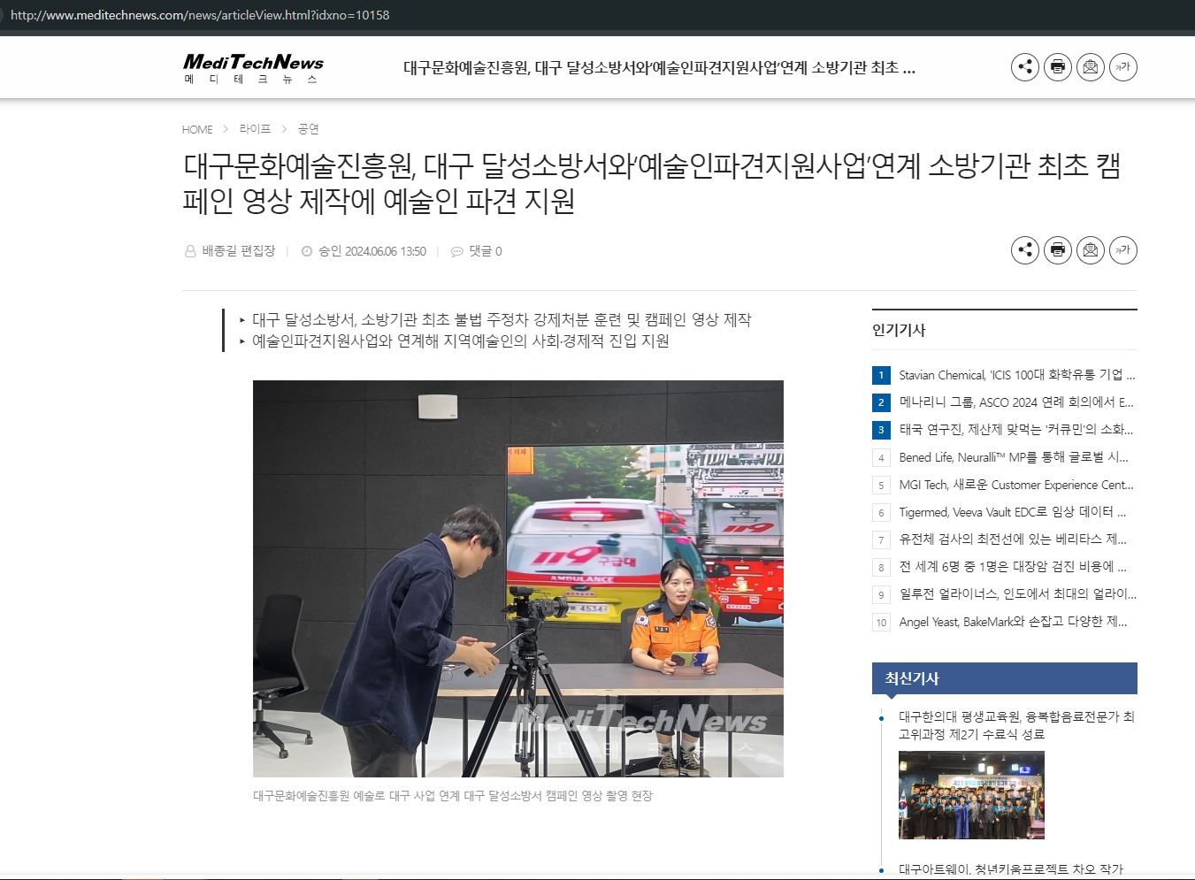
Task: Click the browser address bar URL
Action: click(x=200, y=15)
